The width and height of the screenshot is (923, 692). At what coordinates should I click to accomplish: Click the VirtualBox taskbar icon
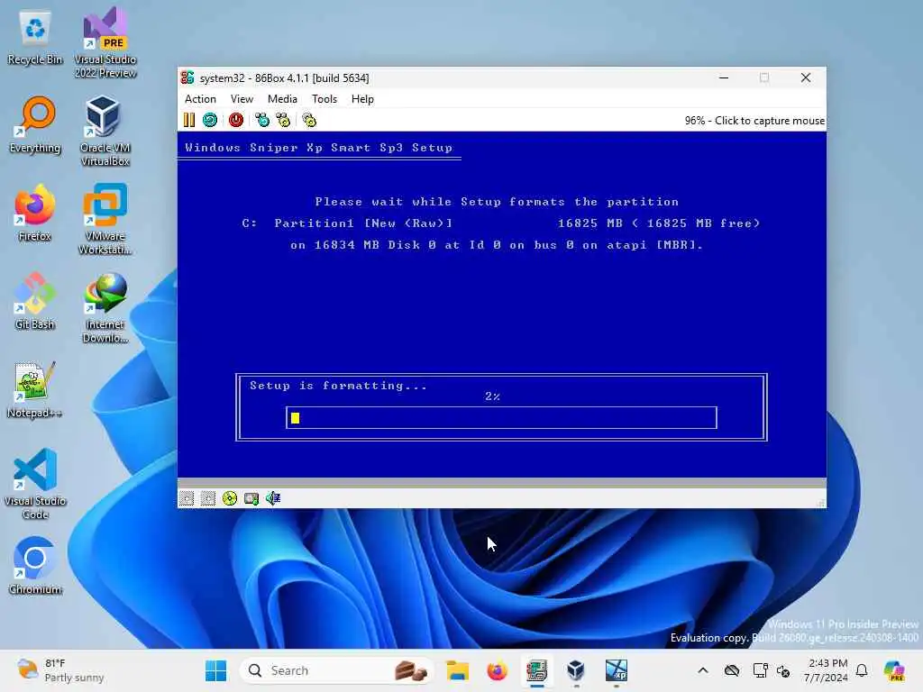pos(576,670)
